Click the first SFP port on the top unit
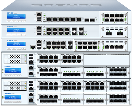This screenshot has width=132, height=106. [87, 20]
